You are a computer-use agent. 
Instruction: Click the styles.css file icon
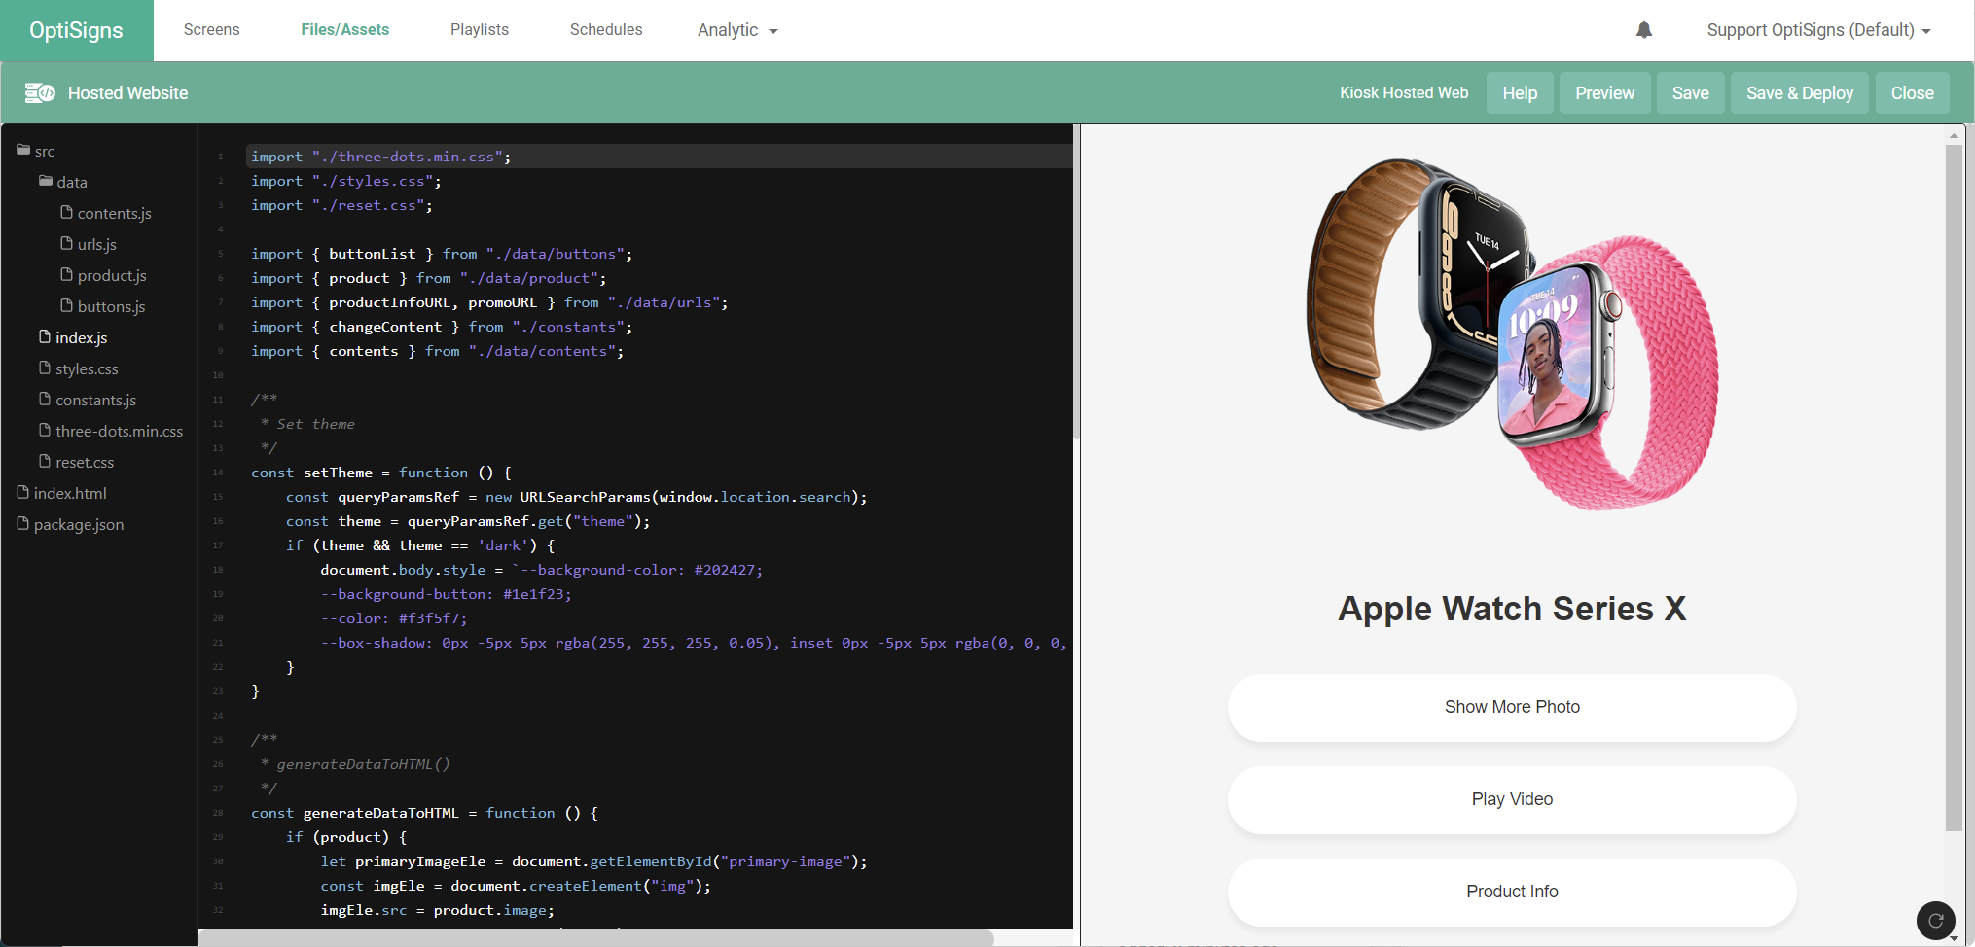pos(45,368)
